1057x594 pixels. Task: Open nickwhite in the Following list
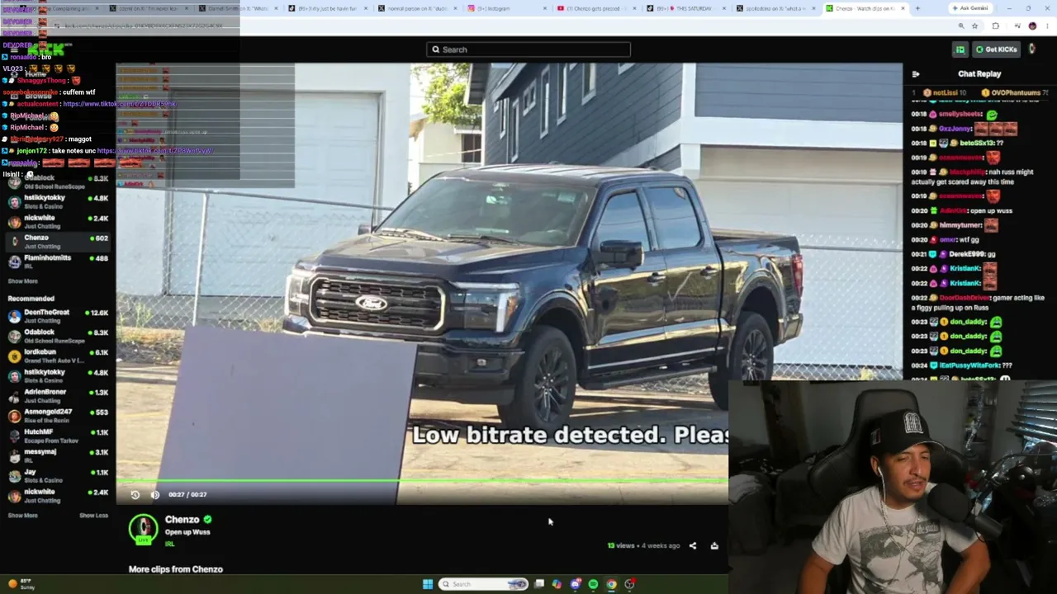58,221
